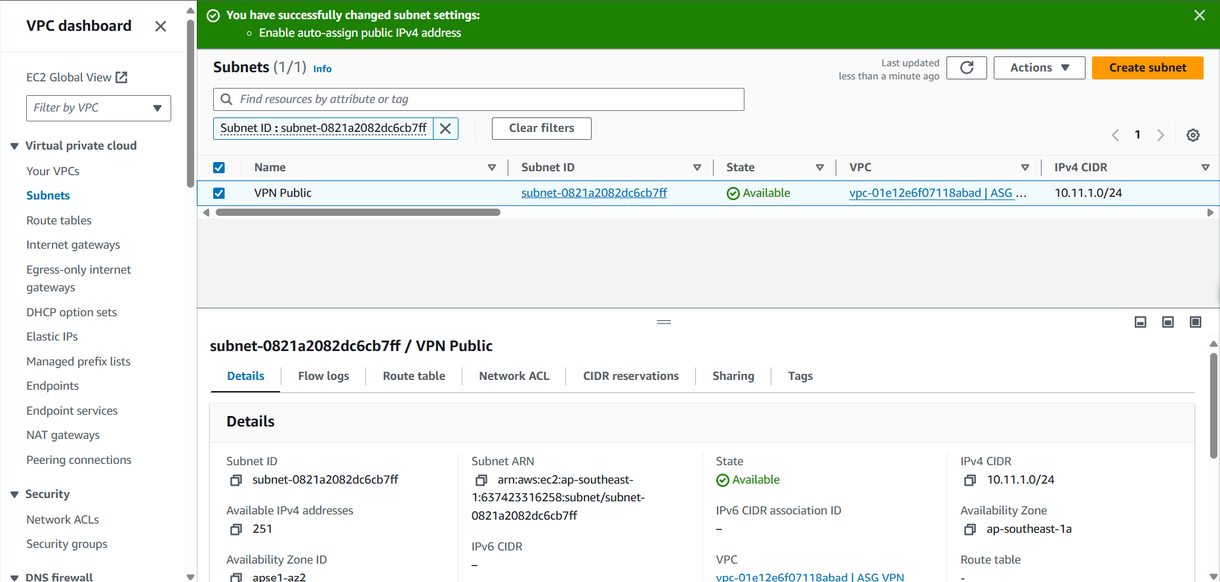Dismiss the green success banner
Screen dimensions: 1220x582
1200,15
